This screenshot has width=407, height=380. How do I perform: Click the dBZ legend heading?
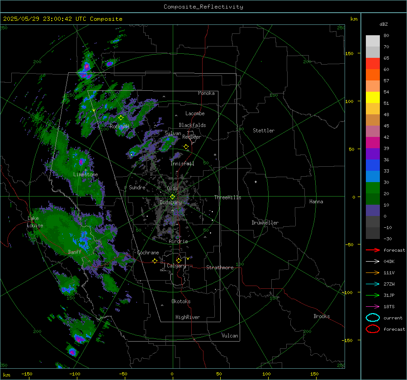coord(383,24)
